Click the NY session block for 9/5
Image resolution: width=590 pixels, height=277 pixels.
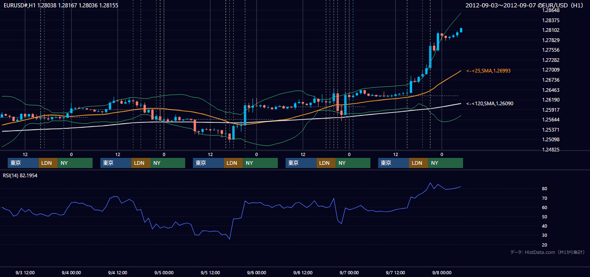pos(260,163)
